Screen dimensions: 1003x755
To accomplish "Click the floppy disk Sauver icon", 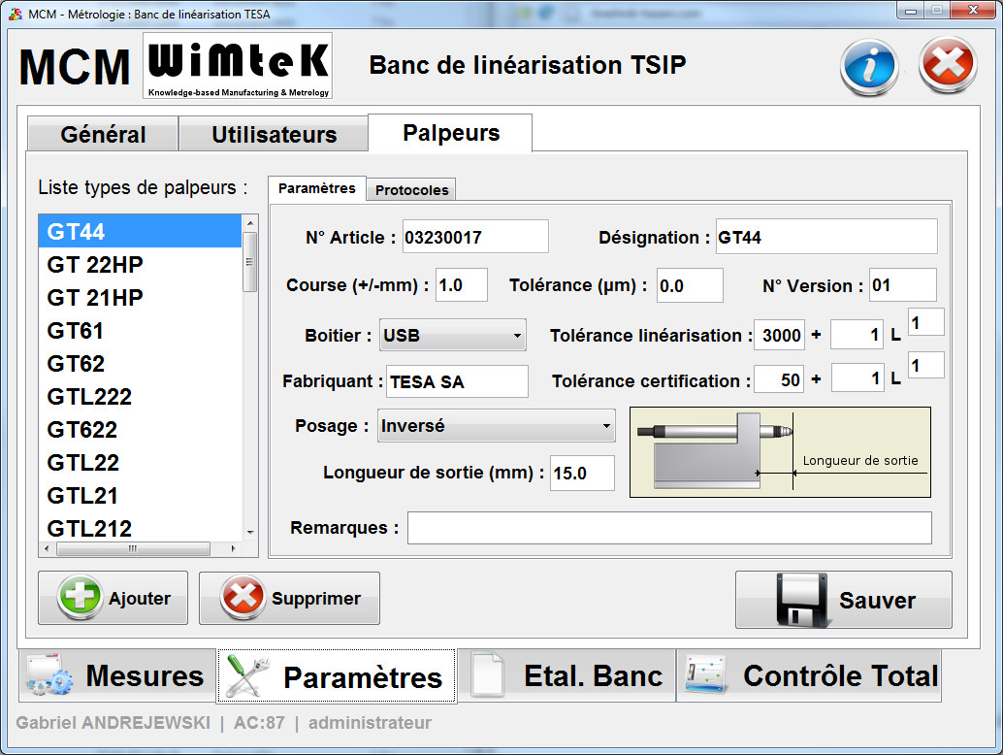I will (801, 600).
